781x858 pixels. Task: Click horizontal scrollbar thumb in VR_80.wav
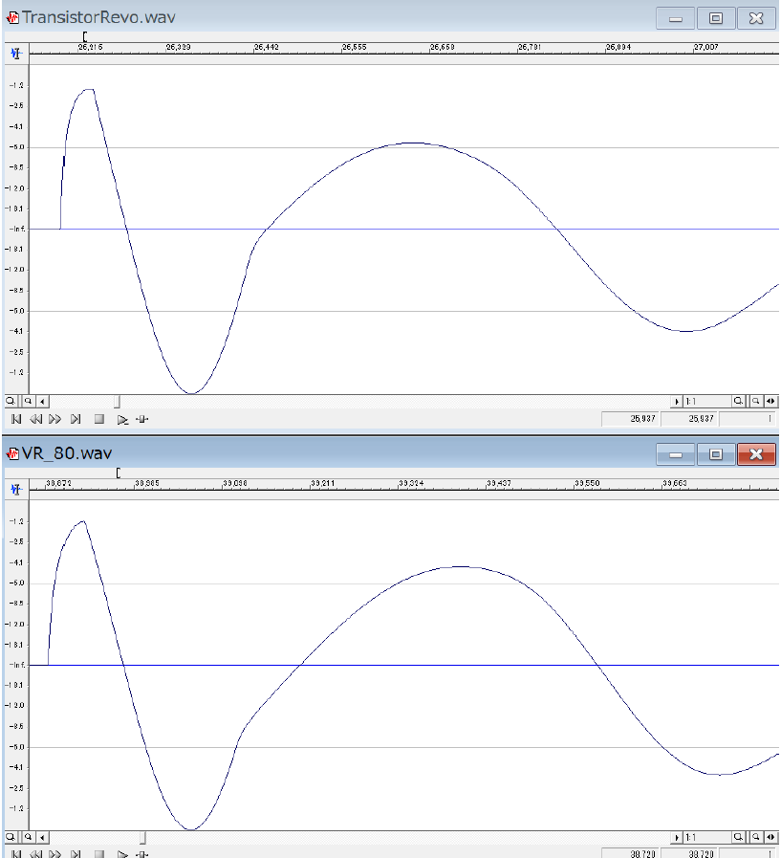[x=144, y=837]
